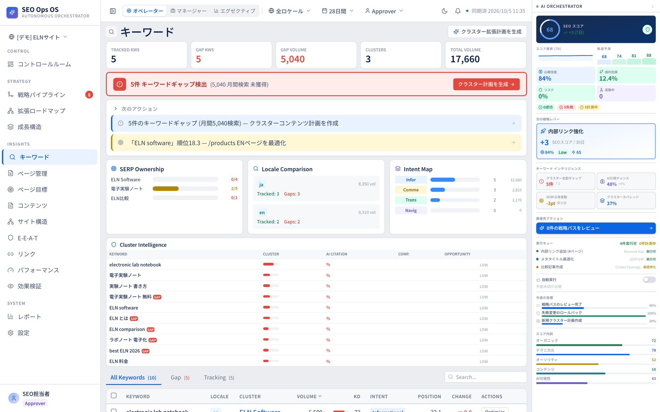The image size is (660, 412).
Task: Click 電子実験ノート SERP ownership progress bar
Action: point(185,189)
